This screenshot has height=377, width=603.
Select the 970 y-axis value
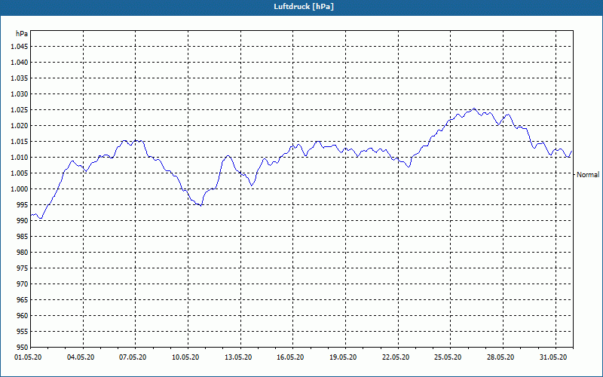[x=23, y=284]
